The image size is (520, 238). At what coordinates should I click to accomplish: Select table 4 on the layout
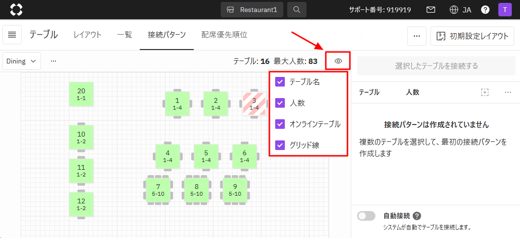pos(168,156)
